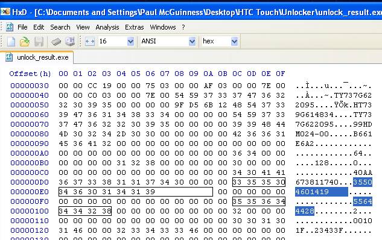Click highlighted decoded text 4428
The width and height of the screenshot is (382, 240).
(305, 211)
